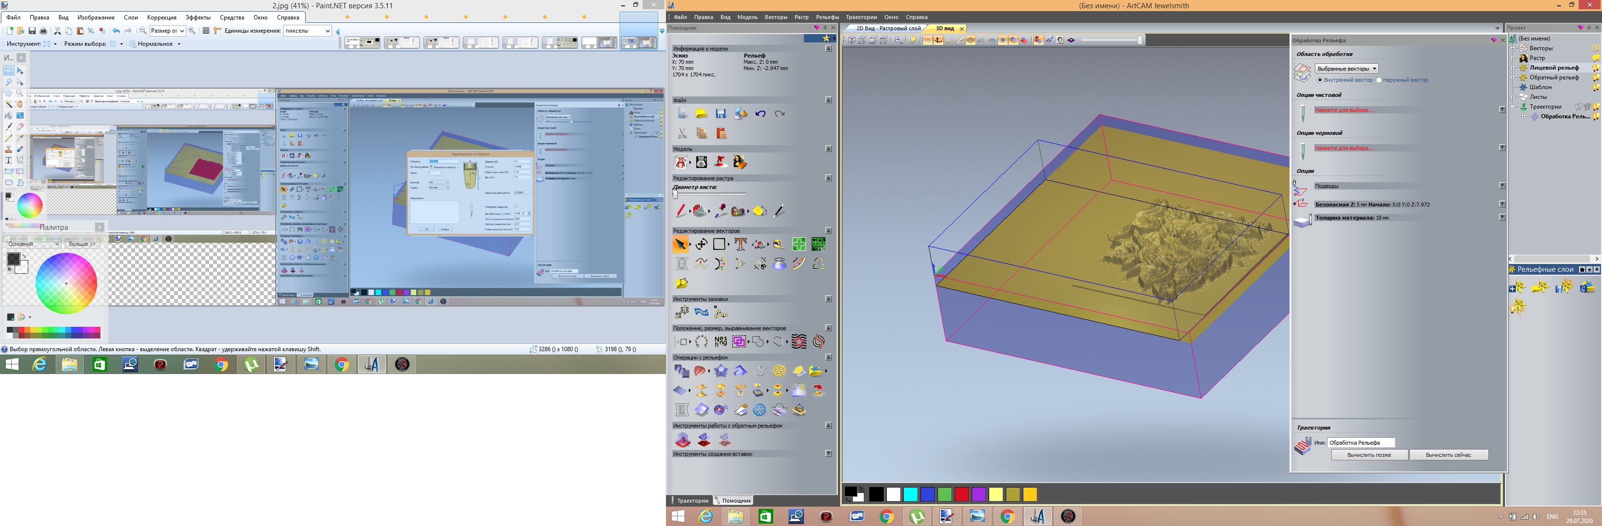1602x526 pixels.
Task: Select the Наружный вектор radio button
Action: (1379, 80)
